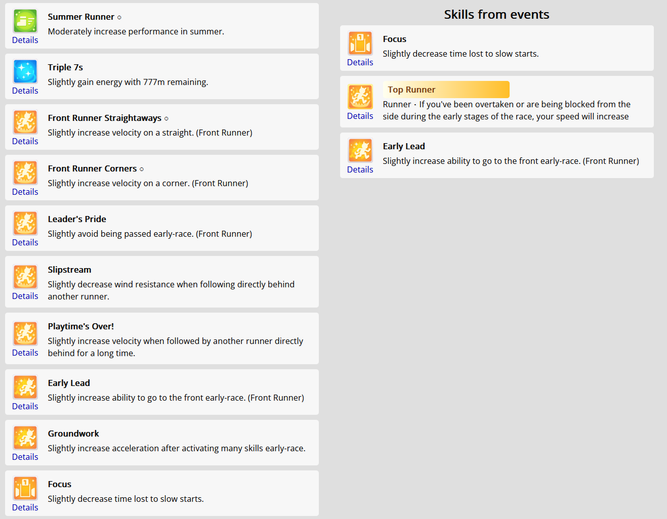Click "Slightly decrease wind resistance" description
The width and height of the screenshot is (667, 519).
(172, 290)
